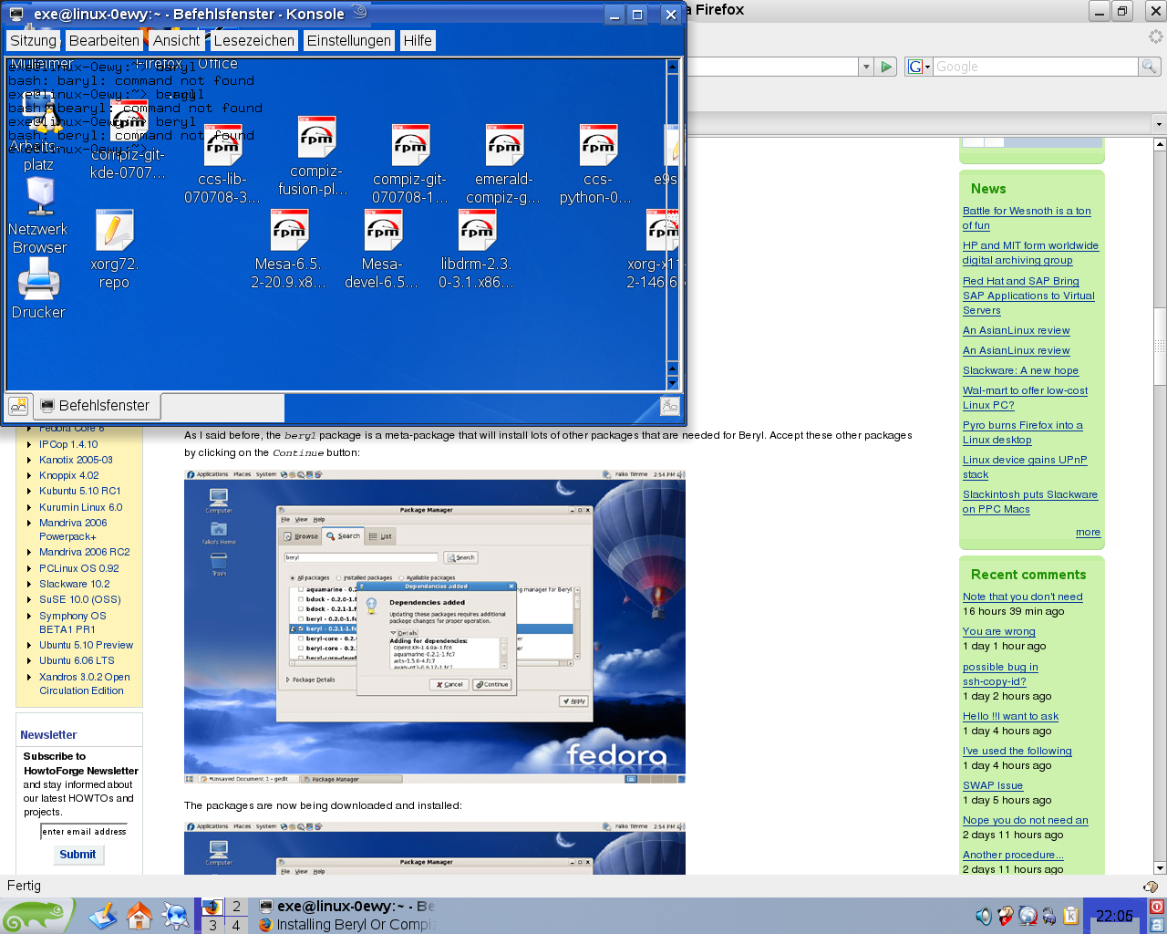This screenshot has height=934, width=1167.
Task: Open the 'Slackware 10.2' sidebar link
Action: click(x=74, y=584)
